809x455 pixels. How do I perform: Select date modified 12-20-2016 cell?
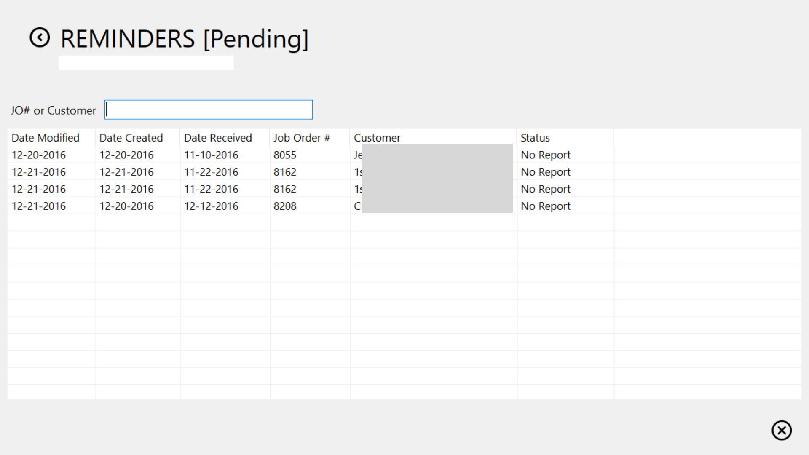[39, 155]
